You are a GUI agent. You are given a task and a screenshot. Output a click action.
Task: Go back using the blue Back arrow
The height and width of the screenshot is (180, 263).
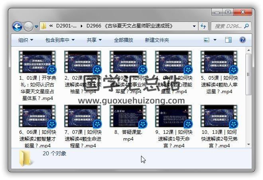17,26
